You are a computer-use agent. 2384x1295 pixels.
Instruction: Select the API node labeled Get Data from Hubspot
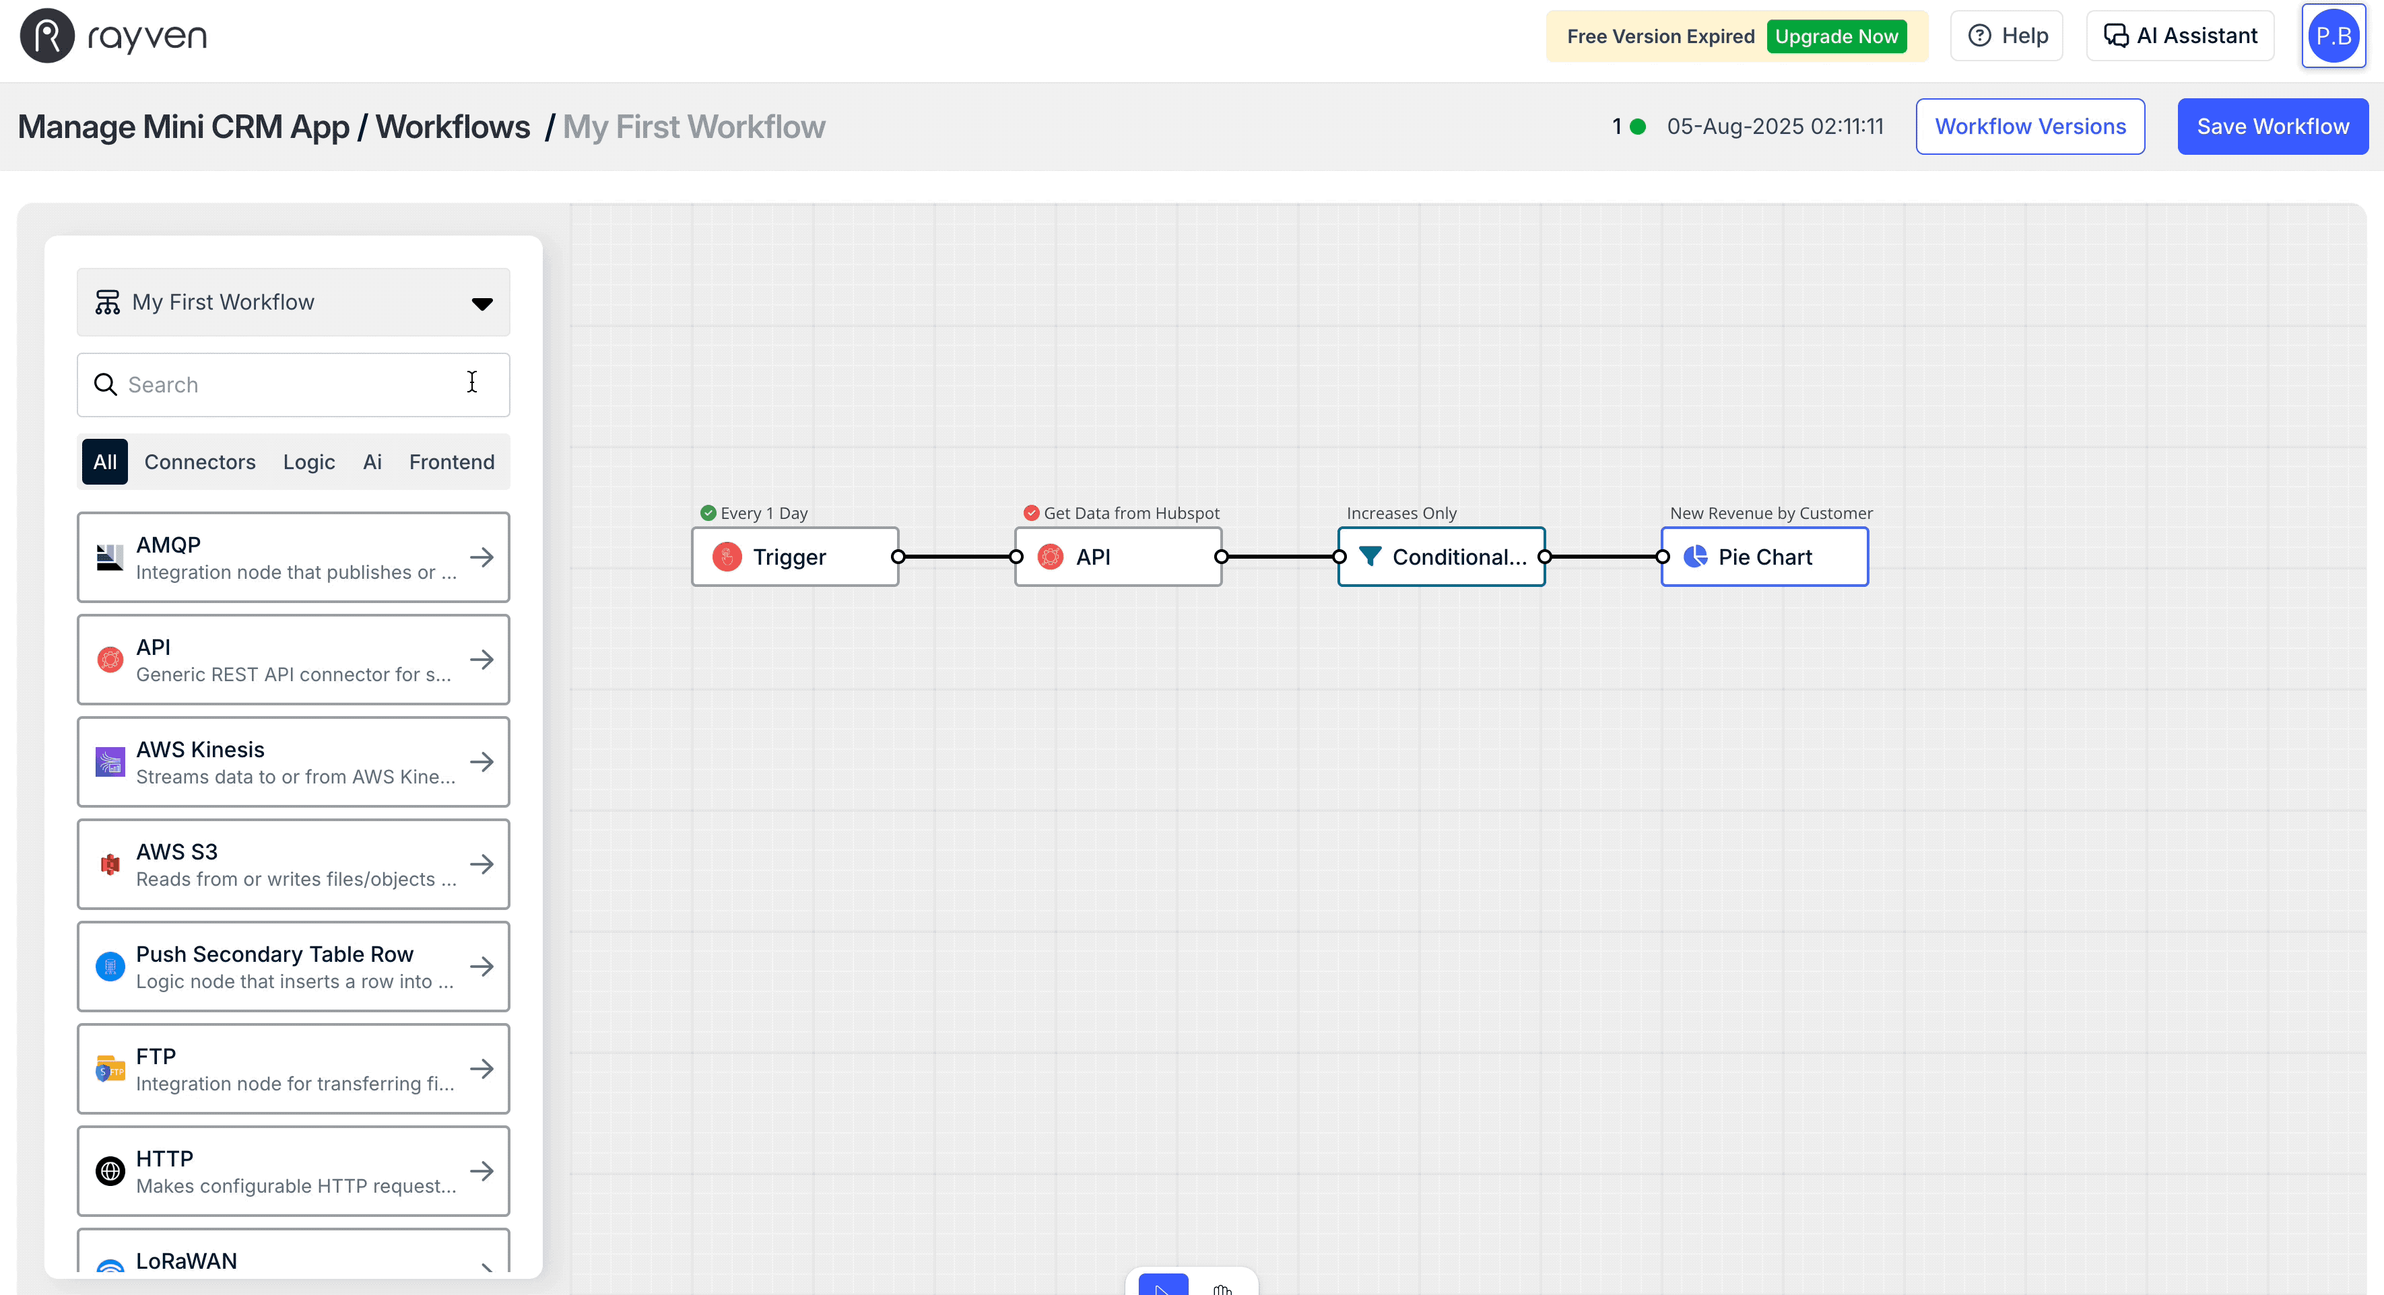click(1117, 556)
